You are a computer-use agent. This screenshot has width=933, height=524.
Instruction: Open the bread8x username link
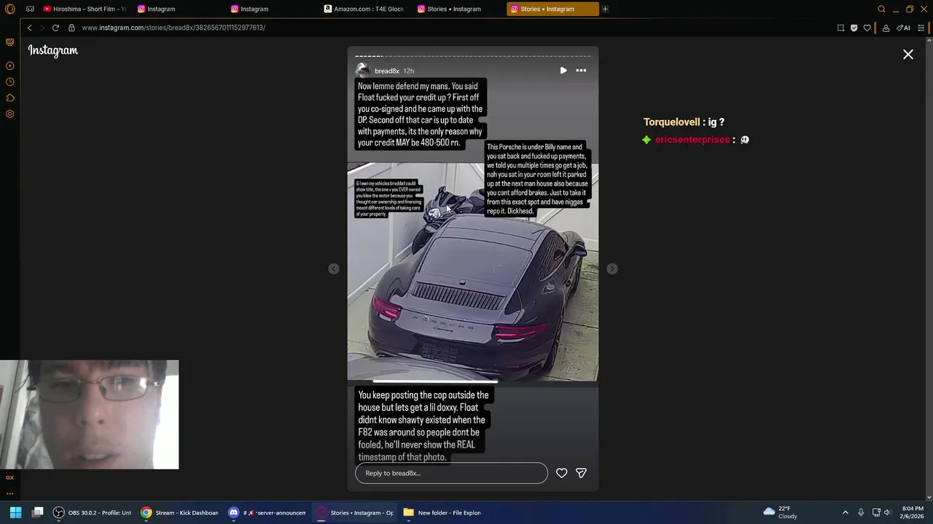tap(386, 71)
